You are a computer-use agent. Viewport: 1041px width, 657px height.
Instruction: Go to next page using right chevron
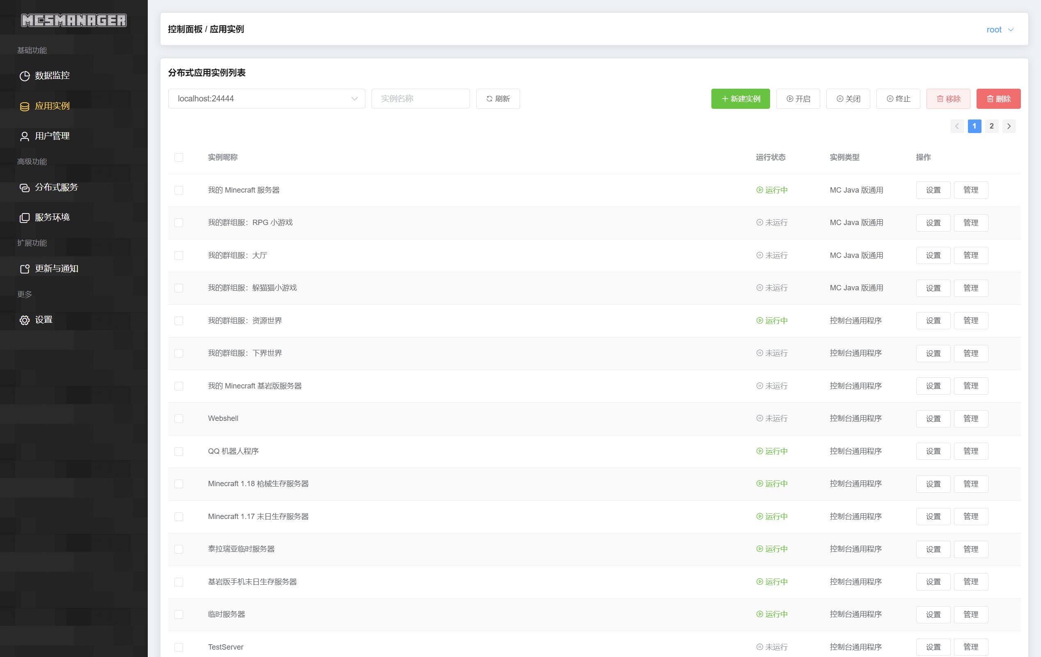(x=1009, y=126)
